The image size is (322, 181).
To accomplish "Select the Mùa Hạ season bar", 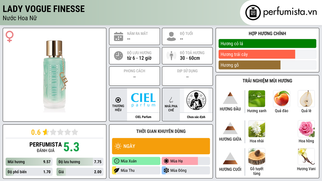I will 186,161.
